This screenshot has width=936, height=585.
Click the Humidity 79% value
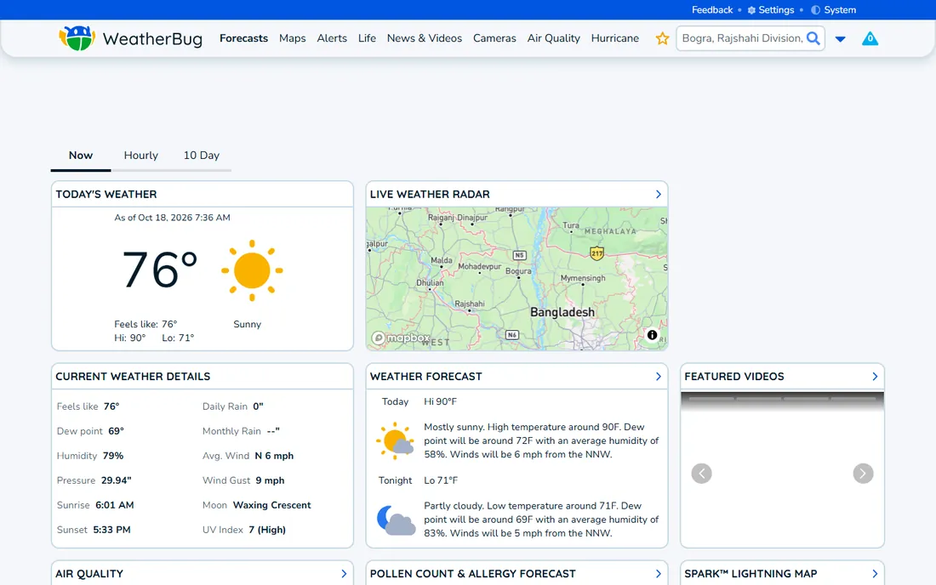(x=113, y=456)
